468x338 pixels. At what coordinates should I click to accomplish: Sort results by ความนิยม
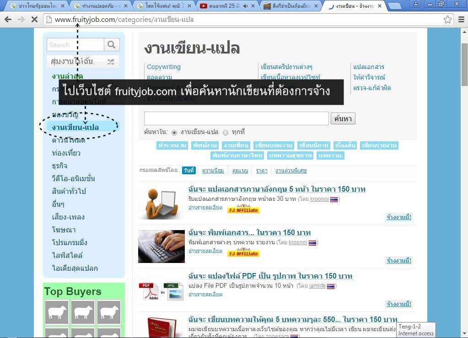pyautogui.click(x=213, y=171)
